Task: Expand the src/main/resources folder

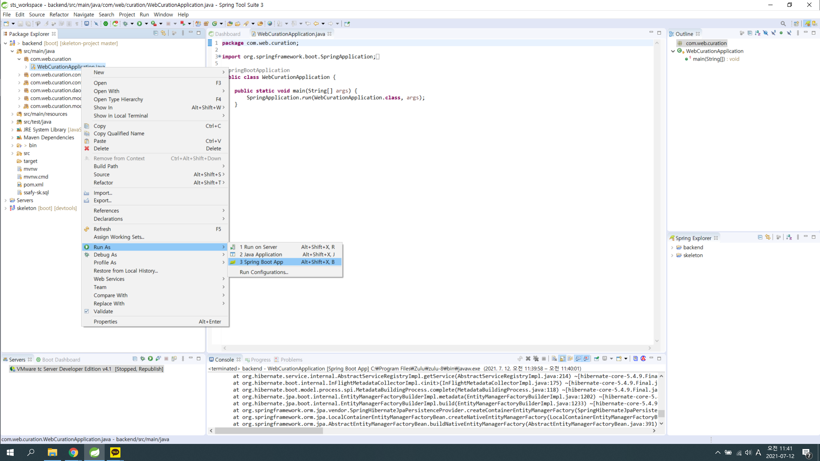Action: point(12,114)
